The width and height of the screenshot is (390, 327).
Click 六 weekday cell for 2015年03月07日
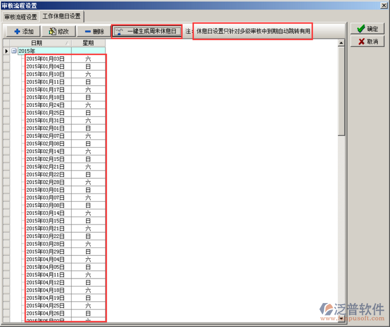(88, 198)
